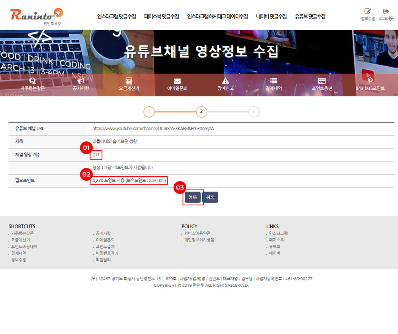Open the 요금계산기 calculator icon
The width and height of the screenshot is (398, 334).
[129, 81]
